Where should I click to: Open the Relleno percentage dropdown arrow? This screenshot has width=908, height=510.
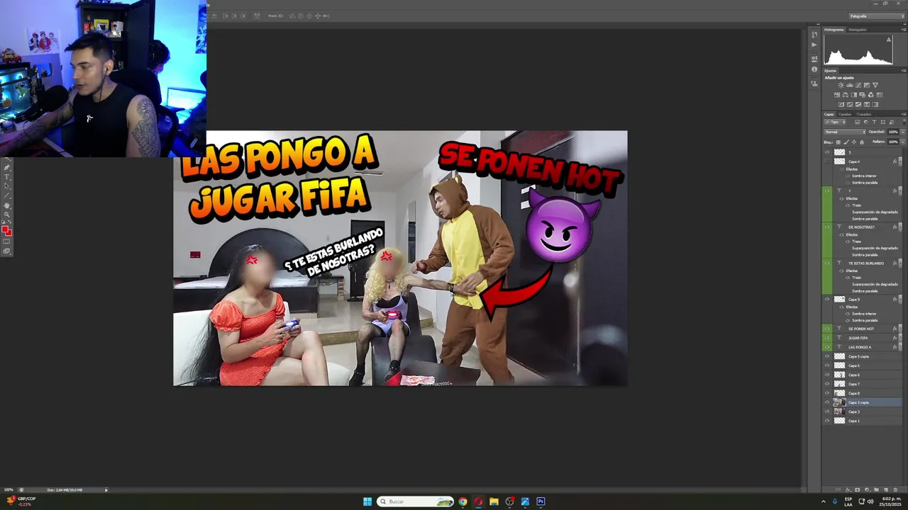tap(903, 142)
